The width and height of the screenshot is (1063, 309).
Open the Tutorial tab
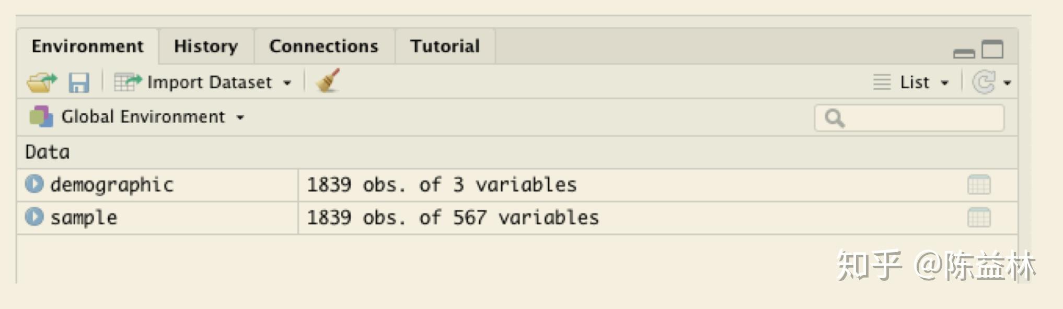pyautogui.click(x=445, y=46)
